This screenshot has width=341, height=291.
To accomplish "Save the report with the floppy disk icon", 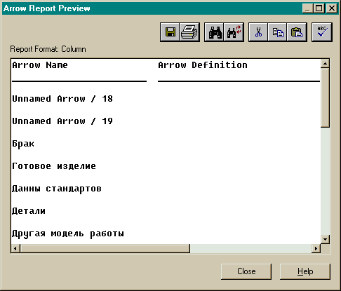I will 170,32.
